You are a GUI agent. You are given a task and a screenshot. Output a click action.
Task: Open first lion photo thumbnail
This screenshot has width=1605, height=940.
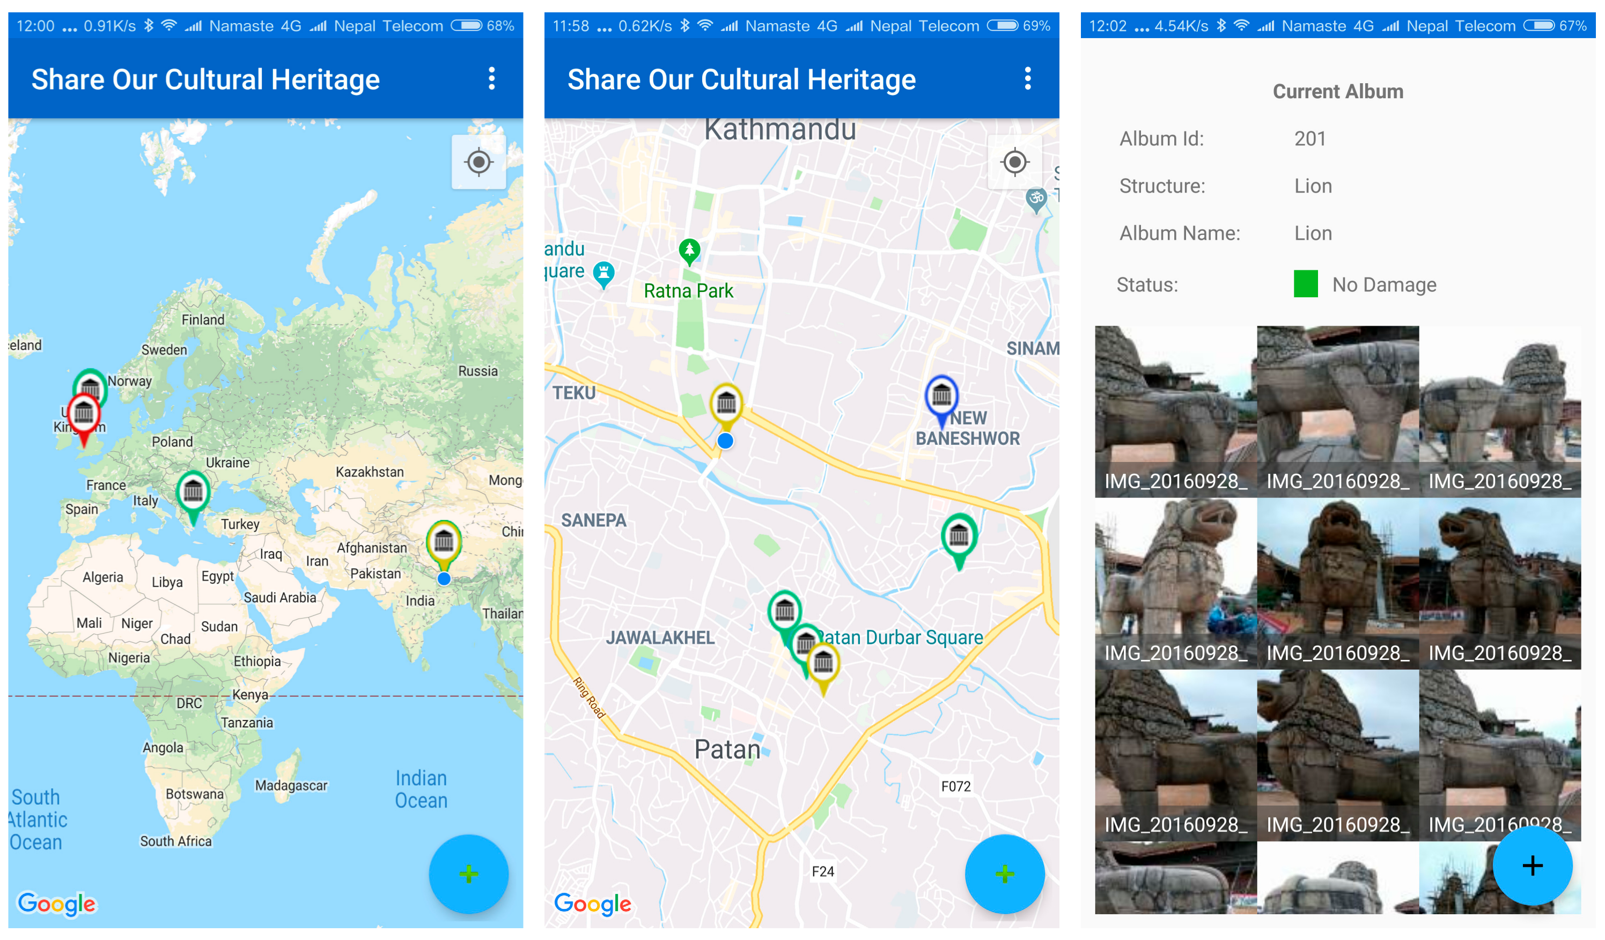(x=1175, y=411)
